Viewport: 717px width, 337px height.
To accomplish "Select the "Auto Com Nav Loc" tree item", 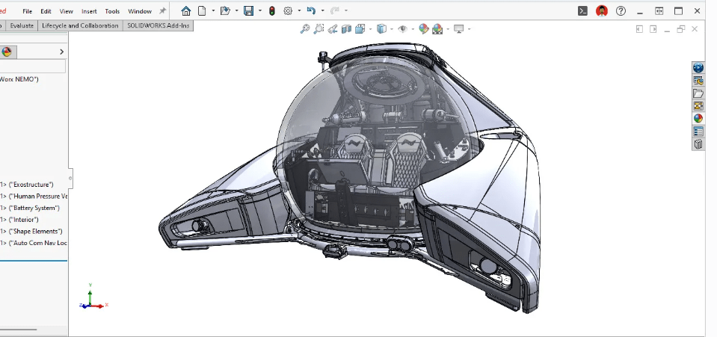I will (34, 243).
